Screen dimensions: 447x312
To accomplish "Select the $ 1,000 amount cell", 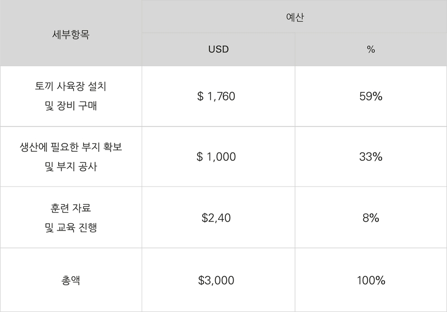I will (x=218, y=157).
